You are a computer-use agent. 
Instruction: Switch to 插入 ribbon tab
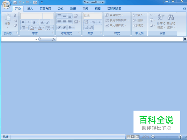point(30,9)
